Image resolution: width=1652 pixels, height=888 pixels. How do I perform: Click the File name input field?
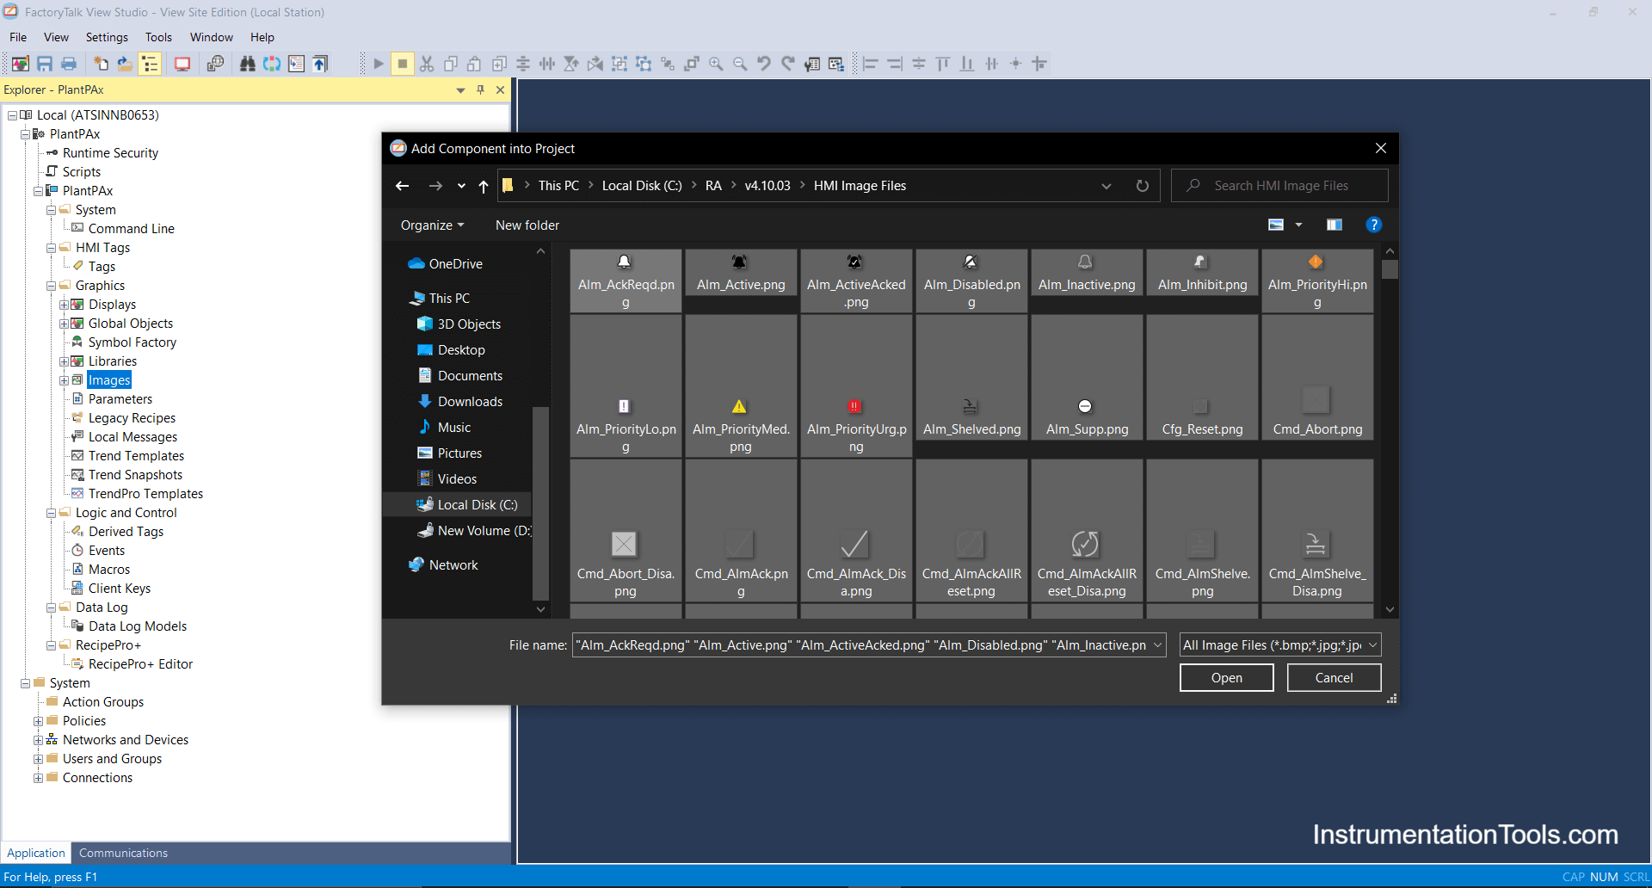pos(860,645)
